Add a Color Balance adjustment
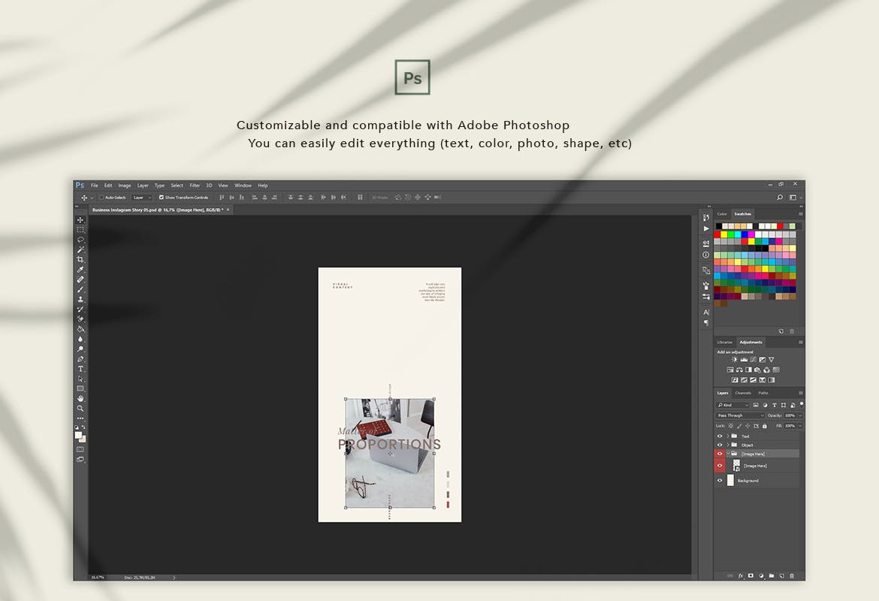 [x=739, y=370]
